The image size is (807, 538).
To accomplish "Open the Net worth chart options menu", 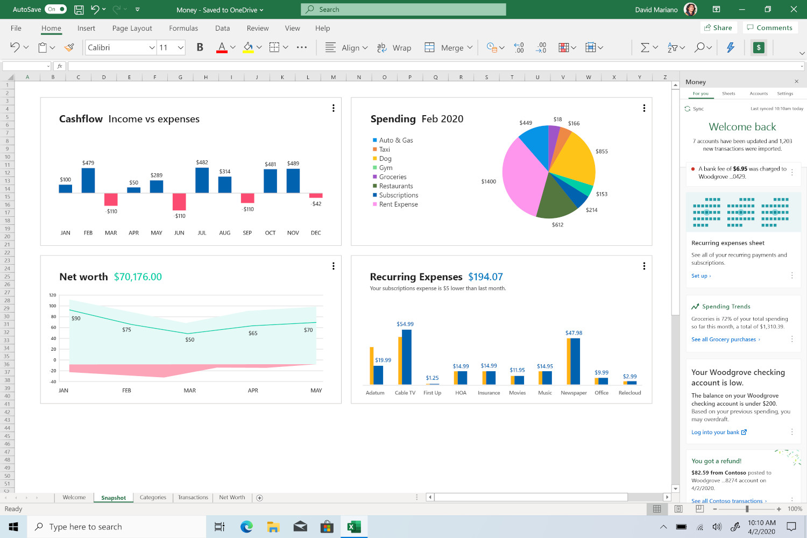I will click(334, 266).
